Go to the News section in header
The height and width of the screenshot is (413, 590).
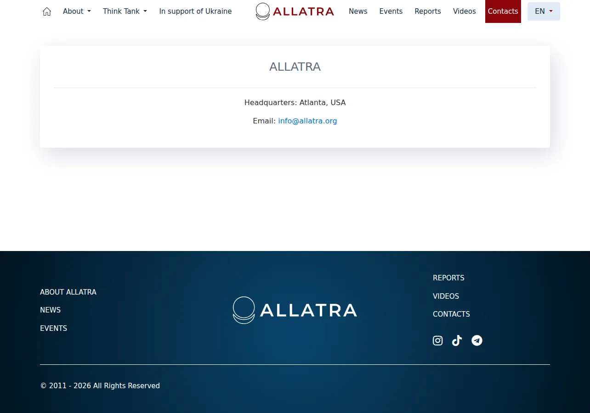pyautogui.click(x=358, y=11)
